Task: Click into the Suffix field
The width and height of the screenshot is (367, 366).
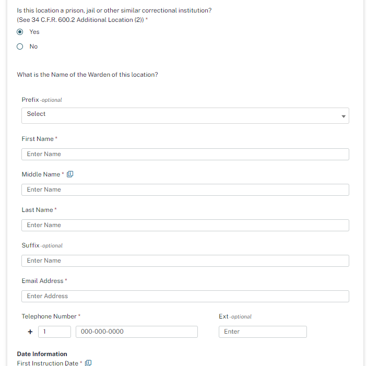Action: tap(185, 261)
